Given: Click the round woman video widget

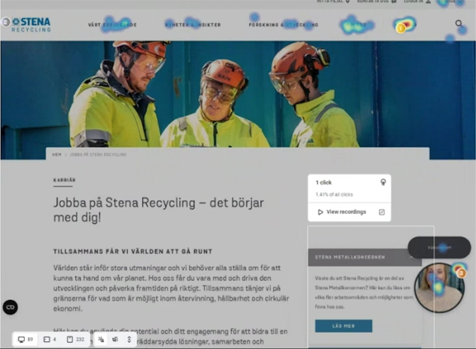Looking at the screenshot, I should coord(439,288).
